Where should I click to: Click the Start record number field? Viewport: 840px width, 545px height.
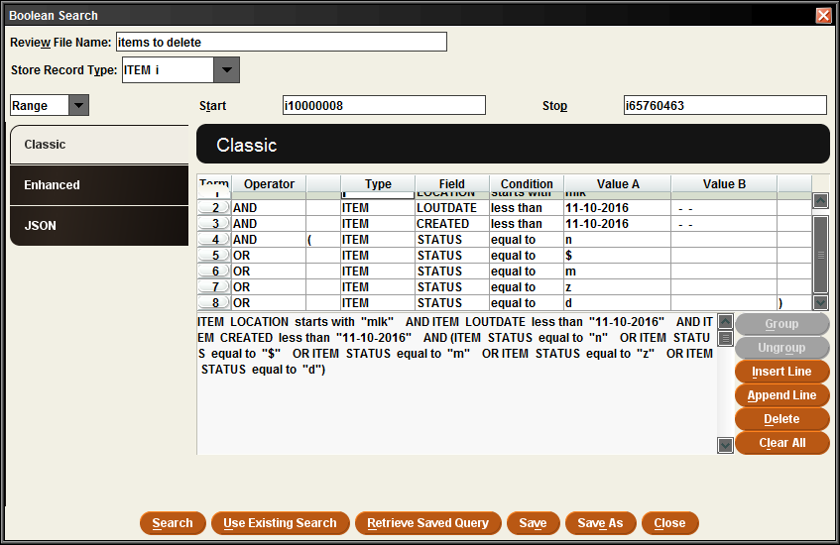pos(384,106)
